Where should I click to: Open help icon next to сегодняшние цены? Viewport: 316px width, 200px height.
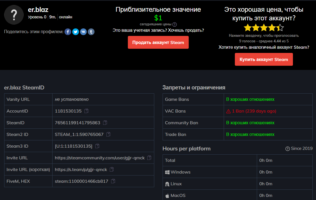point(175,25)
